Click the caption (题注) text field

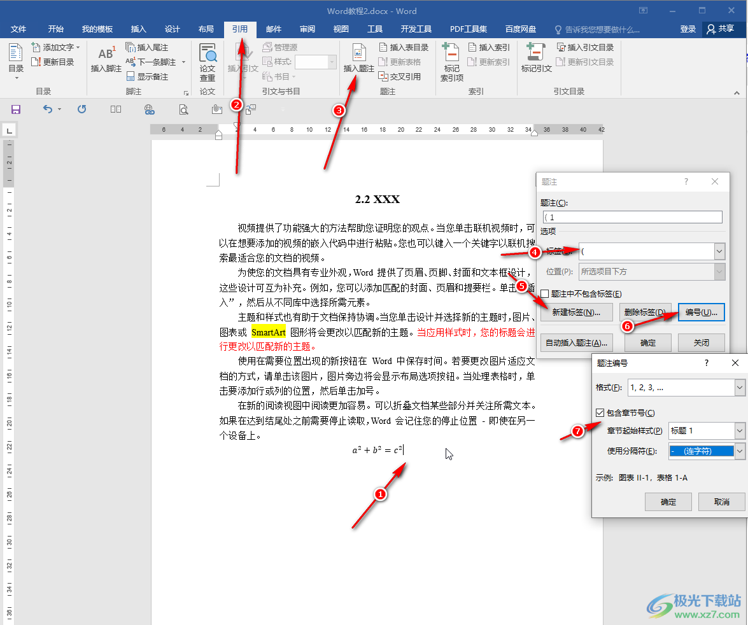coord(633,217)
